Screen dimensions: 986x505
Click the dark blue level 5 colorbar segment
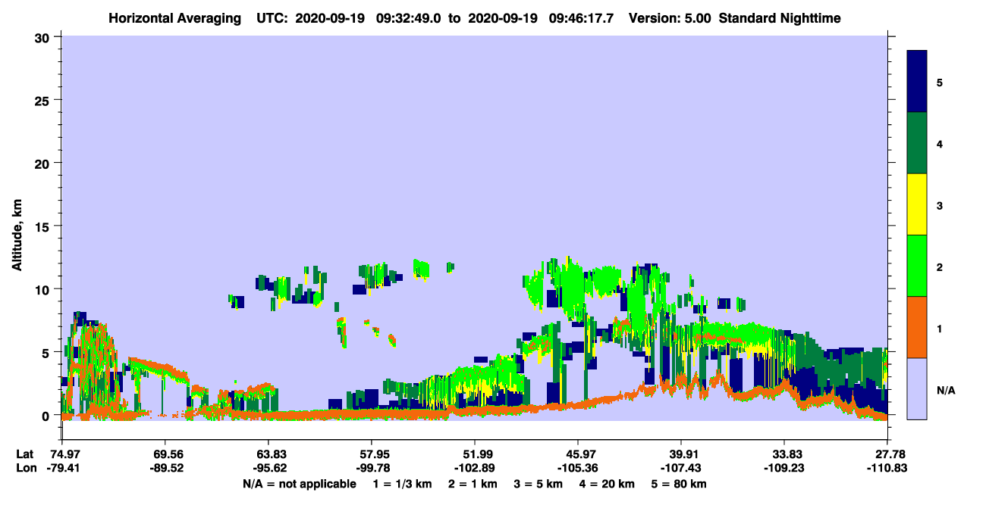click(x=917, y=82)
